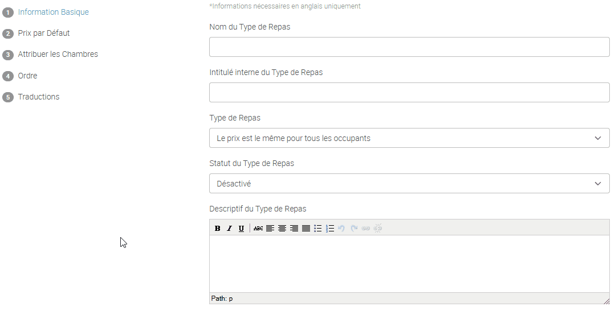
Task: Click inside the description editor text area
Action: [409, 263]
